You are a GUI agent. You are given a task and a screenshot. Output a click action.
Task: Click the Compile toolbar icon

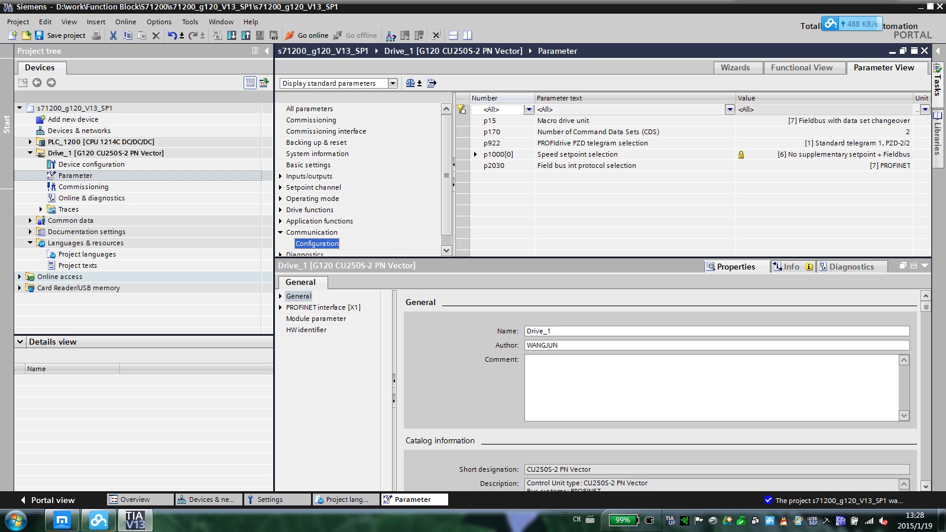click(217, 35)
